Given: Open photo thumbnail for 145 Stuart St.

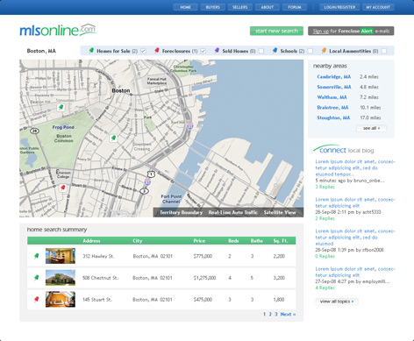Looking at the screenshot, I should tap(61, 299).
